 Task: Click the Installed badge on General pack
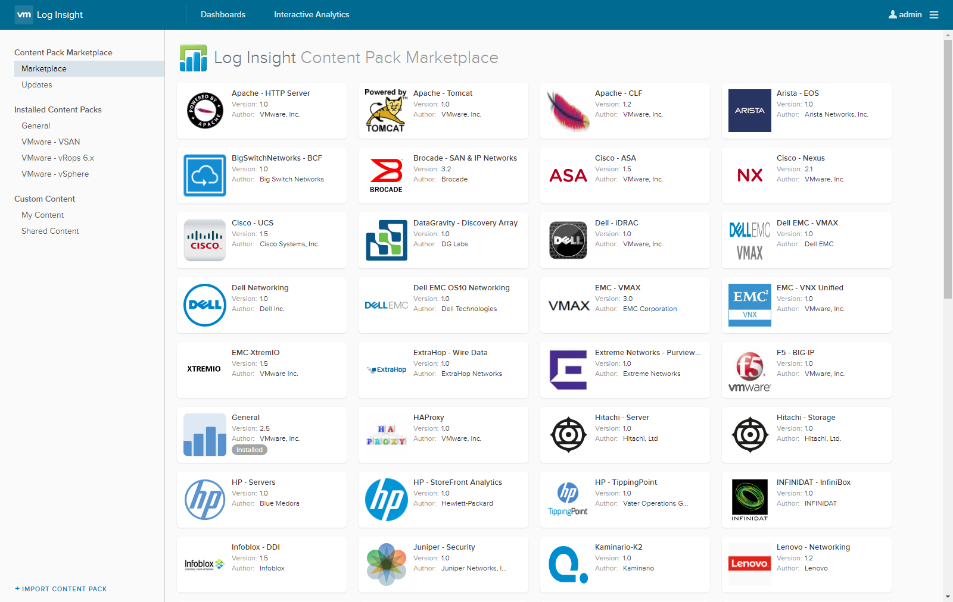pos(249,450)
